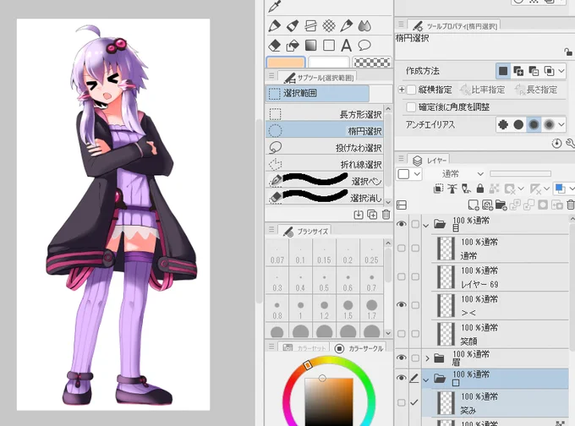
Task: Open the 通常 blending mode dropdown
Action: [464, 174]
